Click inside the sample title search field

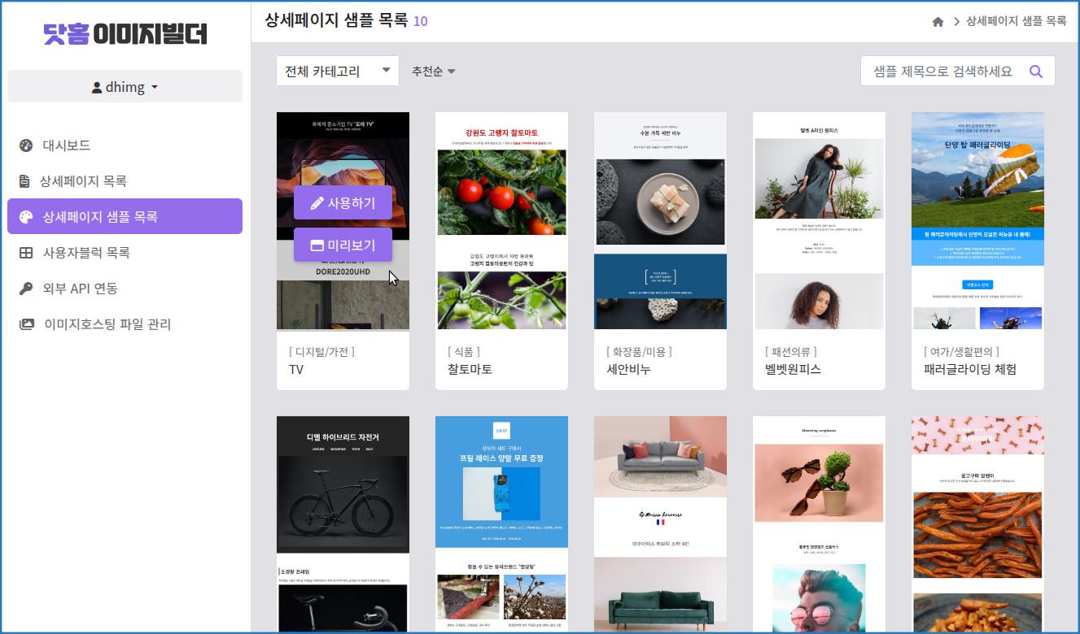click(936, 71)
